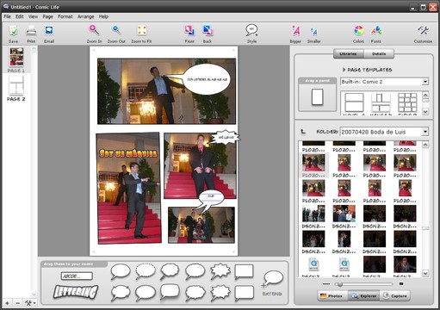
Task: Choose the top-row rectangular balloon
Action: pos(244,272)
